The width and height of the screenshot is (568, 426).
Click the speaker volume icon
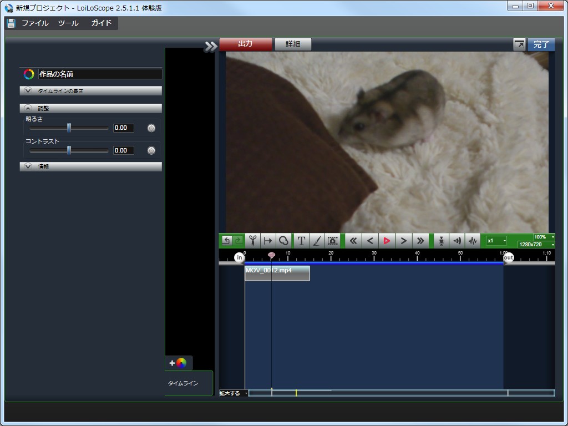click(457, 241)
